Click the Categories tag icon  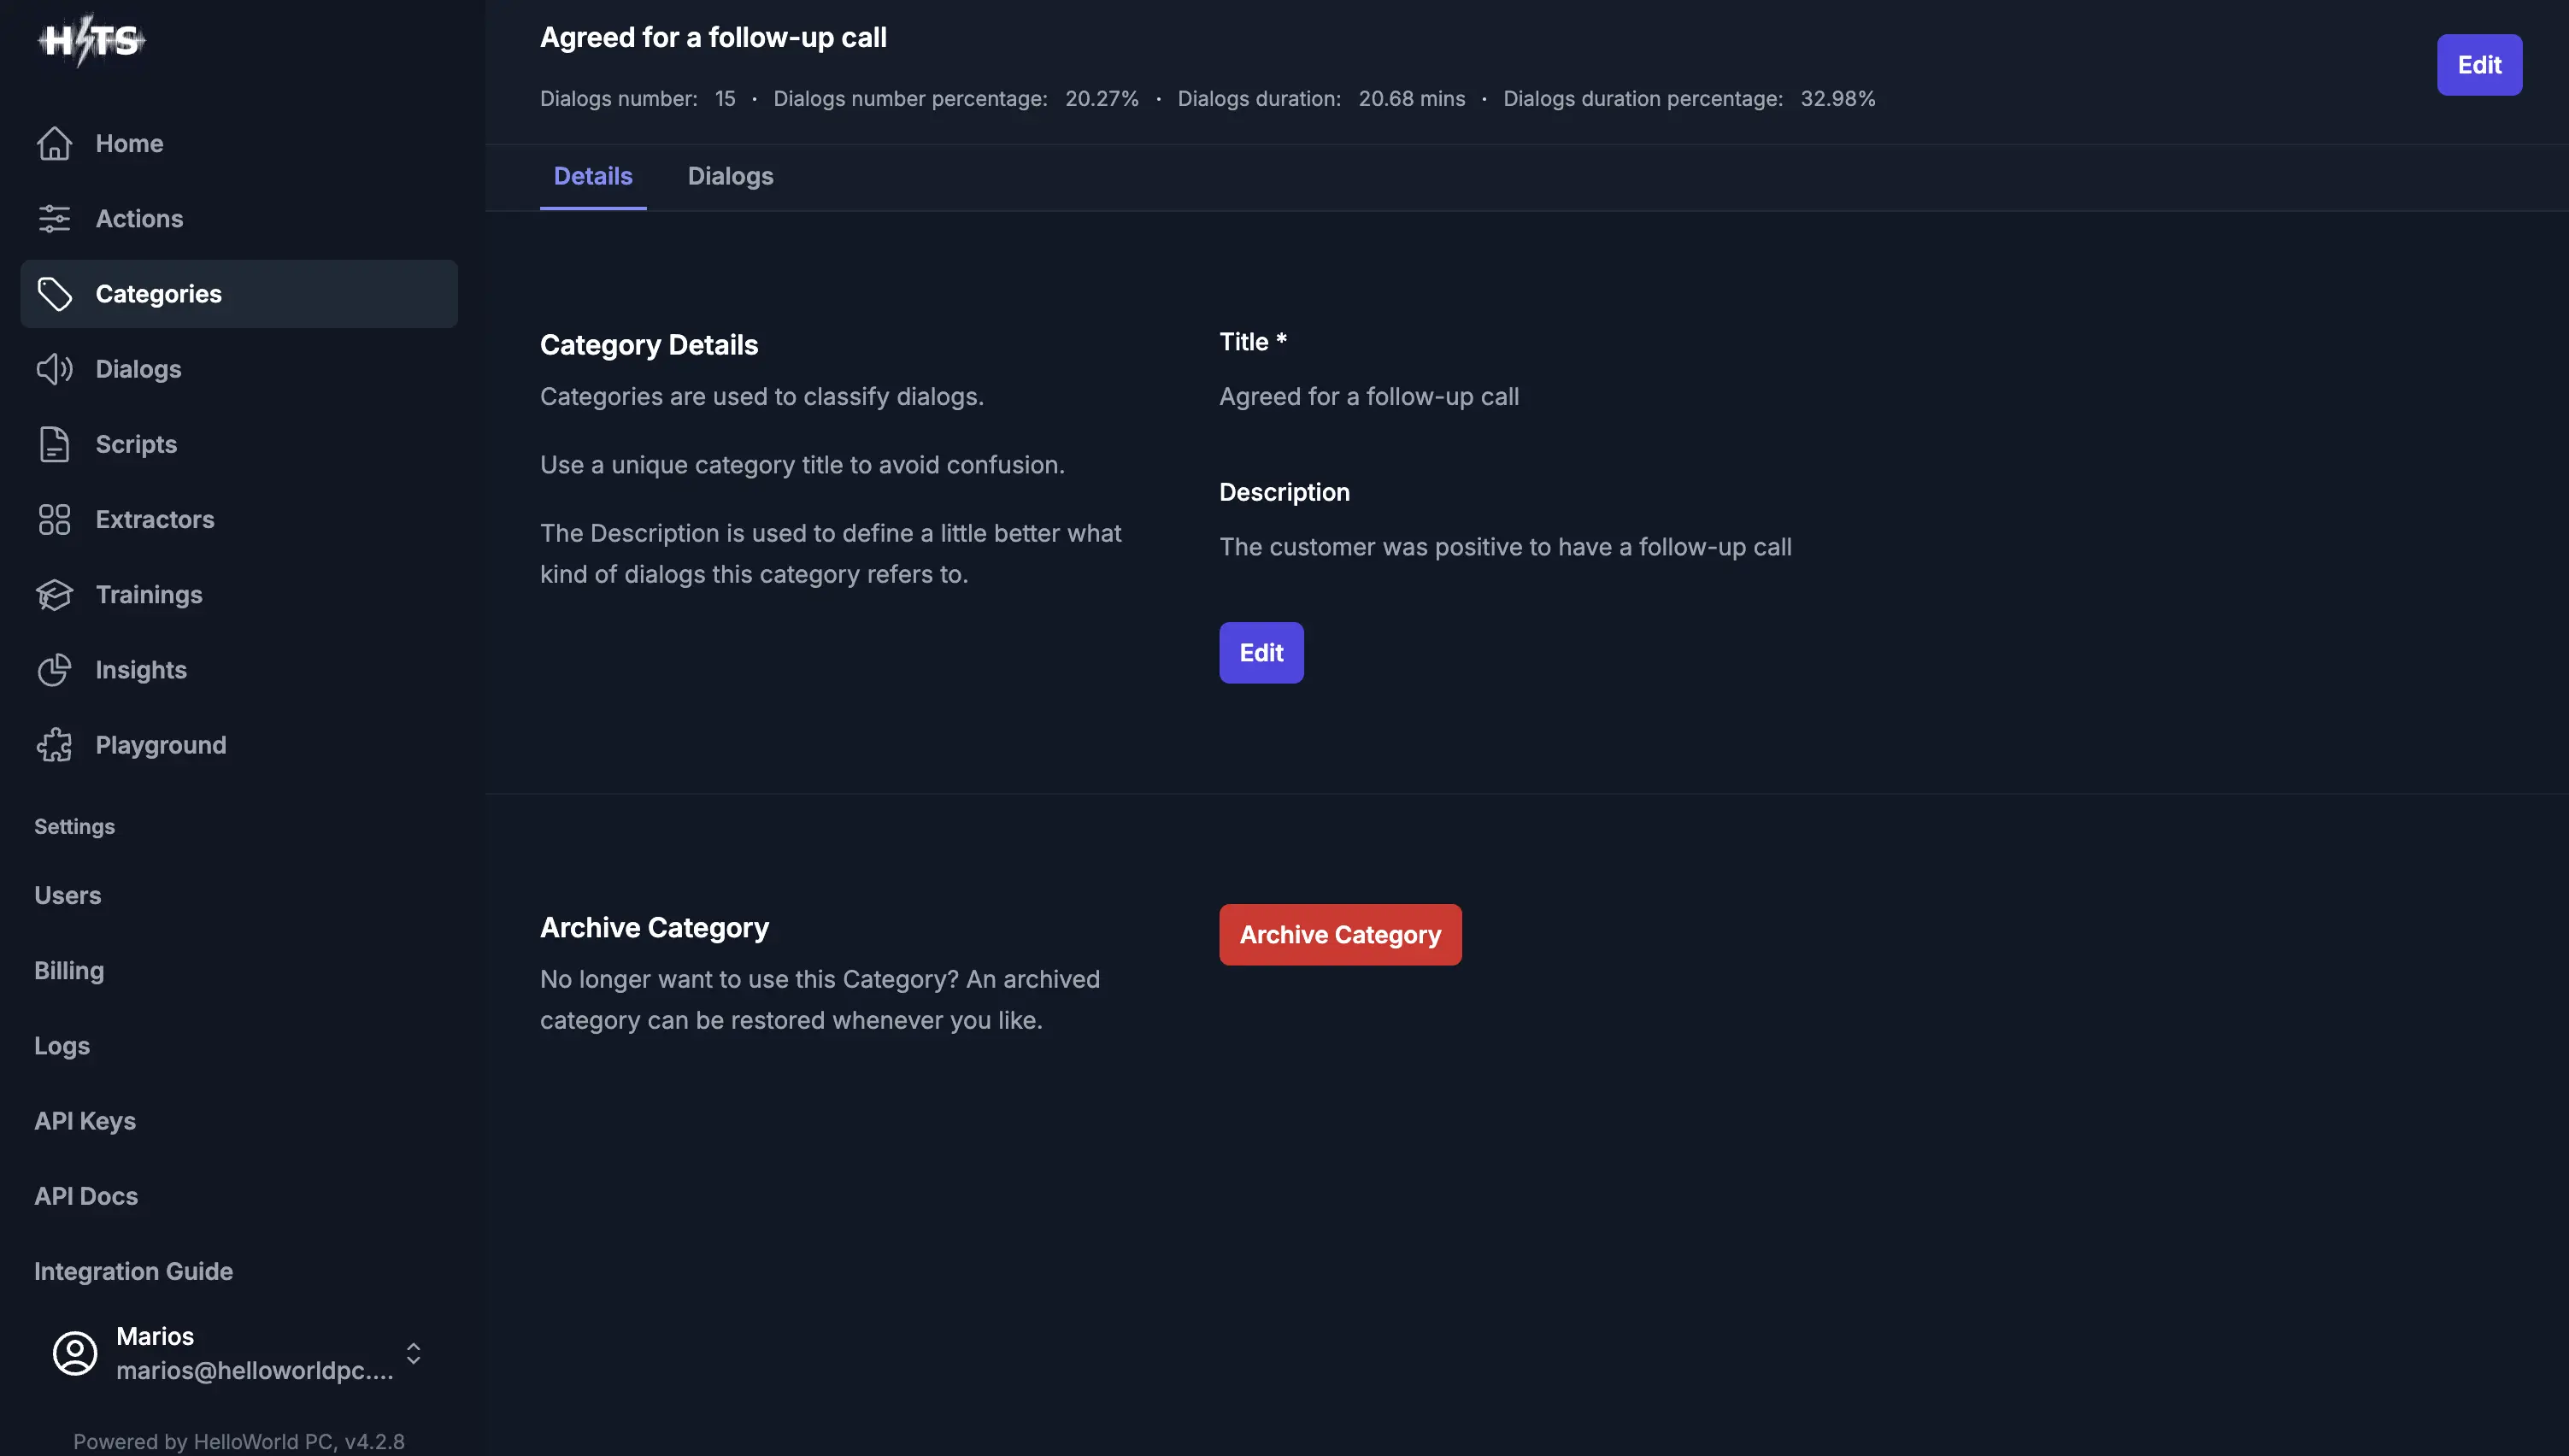[54, 294]
